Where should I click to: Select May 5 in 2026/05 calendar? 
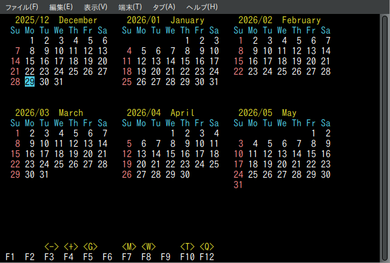(270, 144)
